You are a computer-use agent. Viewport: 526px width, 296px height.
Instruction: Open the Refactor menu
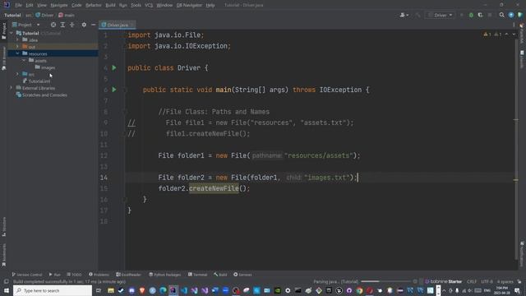point(93,5)
